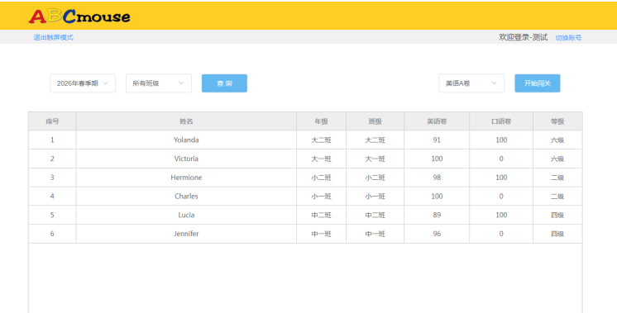The image size is (617, 313).
Task: Click the 开始闯关 button
Action: [x=537, y=83]
